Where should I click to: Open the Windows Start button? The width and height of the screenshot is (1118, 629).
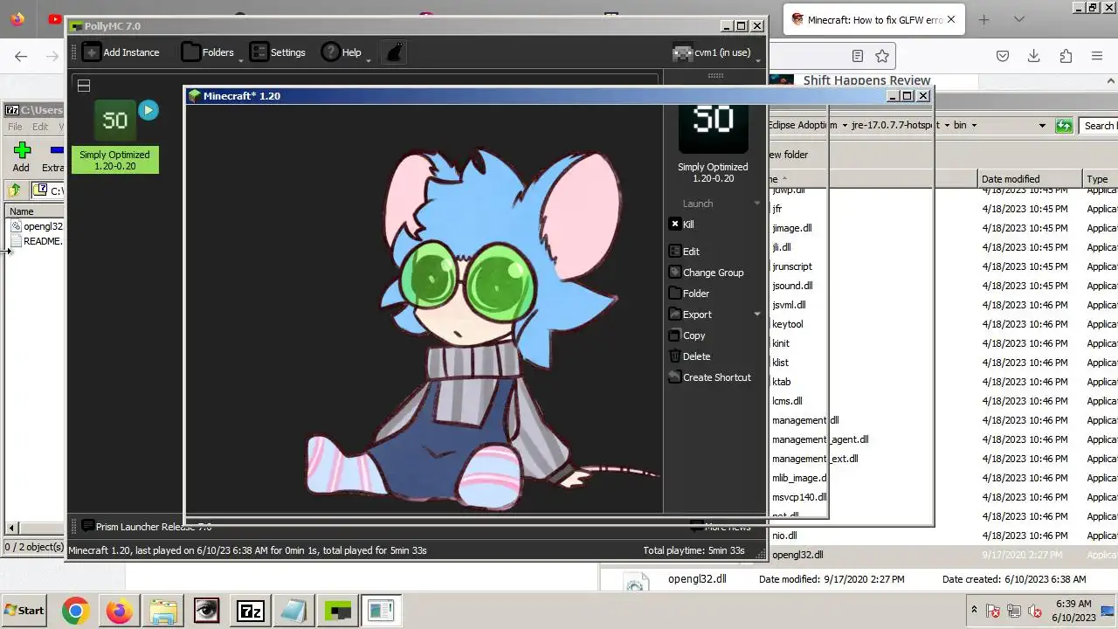click(x=24, y=611)
